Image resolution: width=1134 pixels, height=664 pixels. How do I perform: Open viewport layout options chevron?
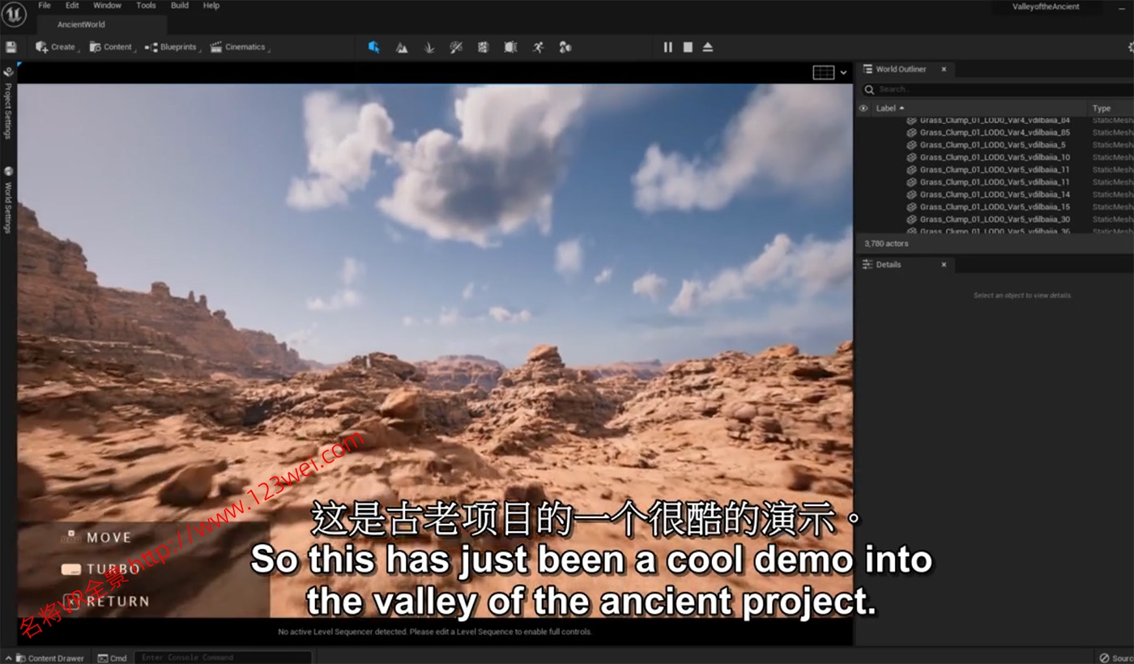click(x=843, y=73)
